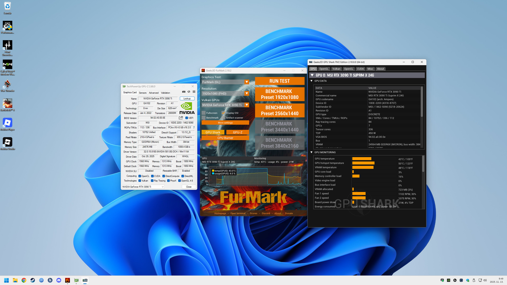Viewport: 507px width, 285px height.
Task: Toggle the Artifact scanner checkbox
Action: click(x=223, y=118)
